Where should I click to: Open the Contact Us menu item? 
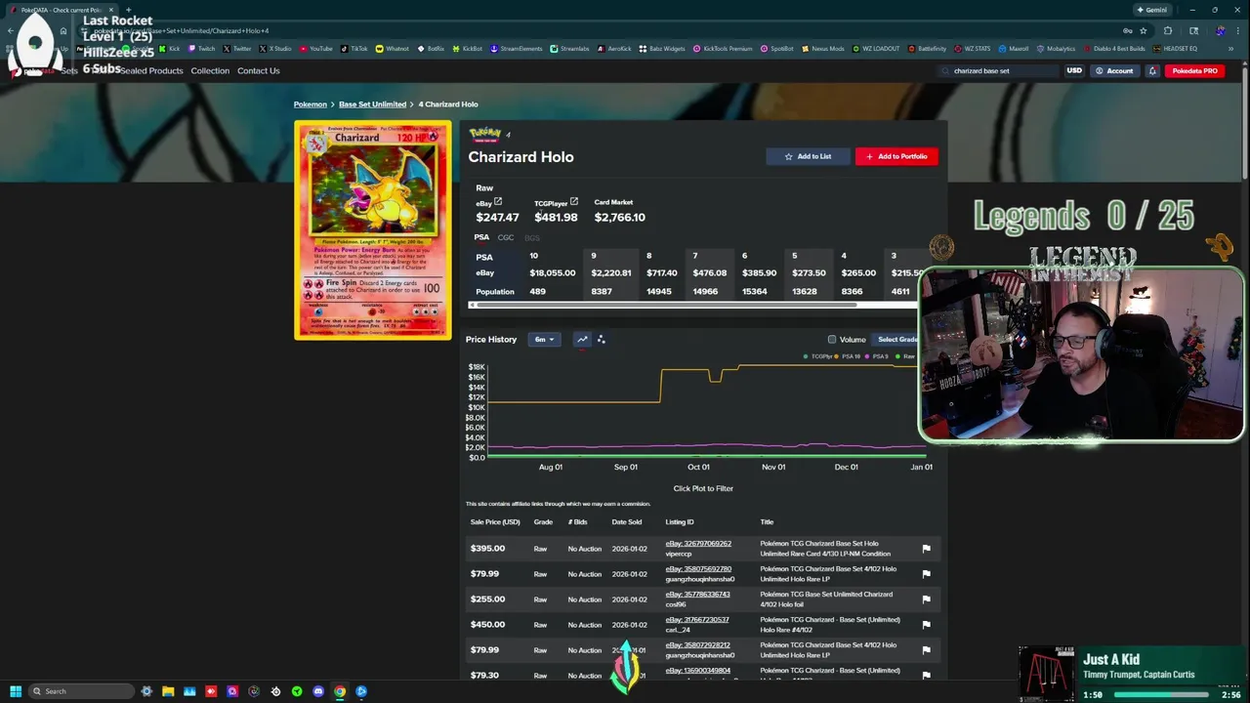(x=258, y=70)
